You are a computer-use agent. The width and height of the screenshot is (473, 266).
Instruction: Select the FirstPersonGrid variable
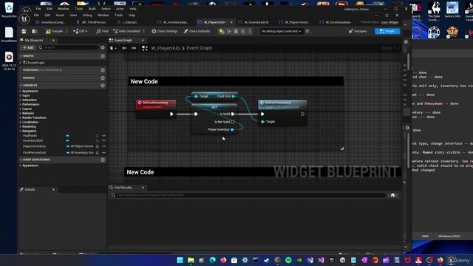pyautogui.click(x=35, y=153)
